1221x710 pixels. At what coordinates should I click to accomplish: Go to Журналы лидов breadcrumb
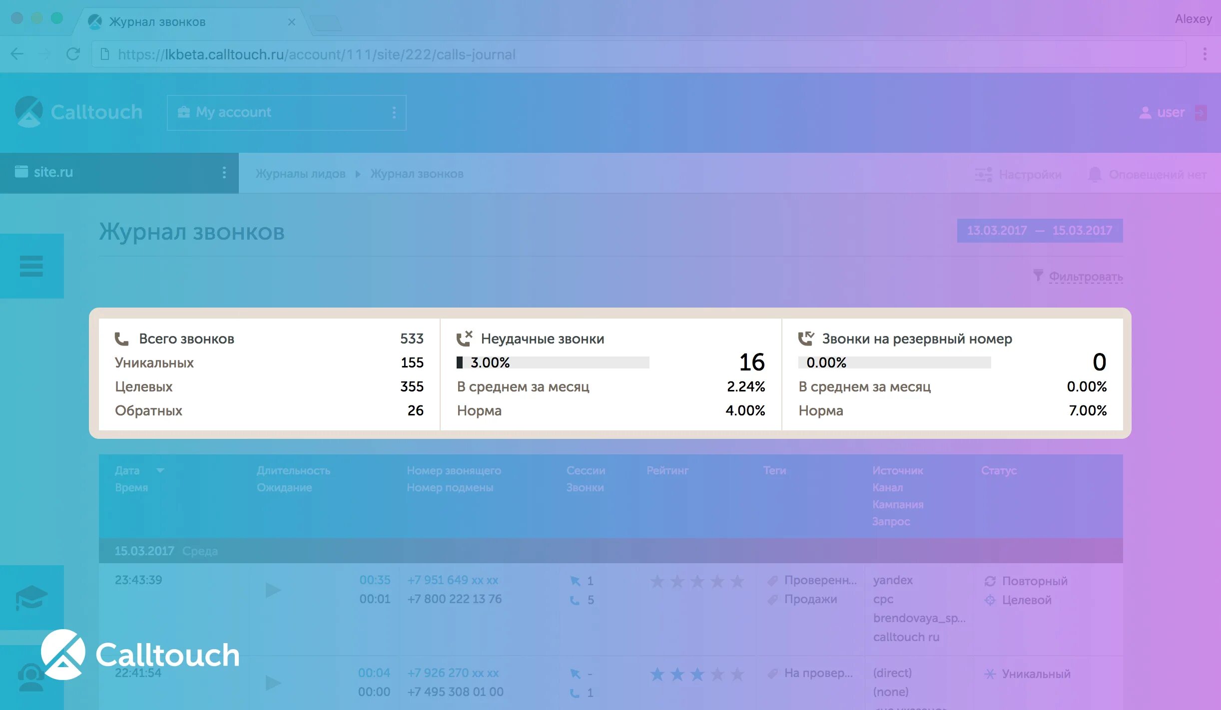(x=300, y=174)
